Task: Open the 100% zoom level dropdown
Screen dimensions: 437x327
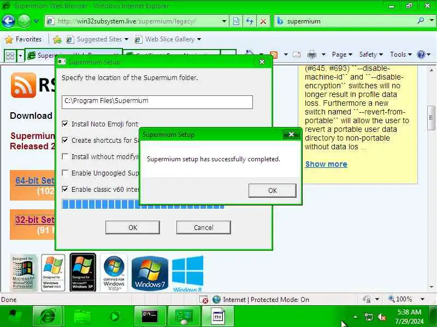Action: pyautogui.click(x=422, y=299)
